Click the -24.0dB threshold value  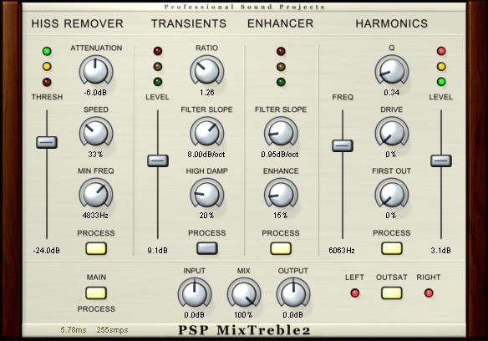47,251
